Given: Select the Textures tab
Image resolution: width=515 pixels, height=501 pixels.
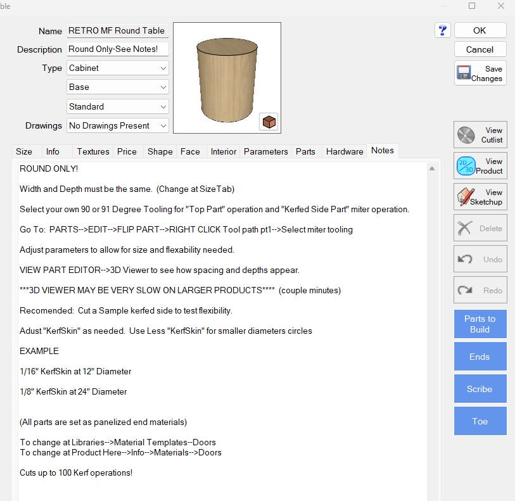Looking at the screenshot, I should [x=93, y=151].
